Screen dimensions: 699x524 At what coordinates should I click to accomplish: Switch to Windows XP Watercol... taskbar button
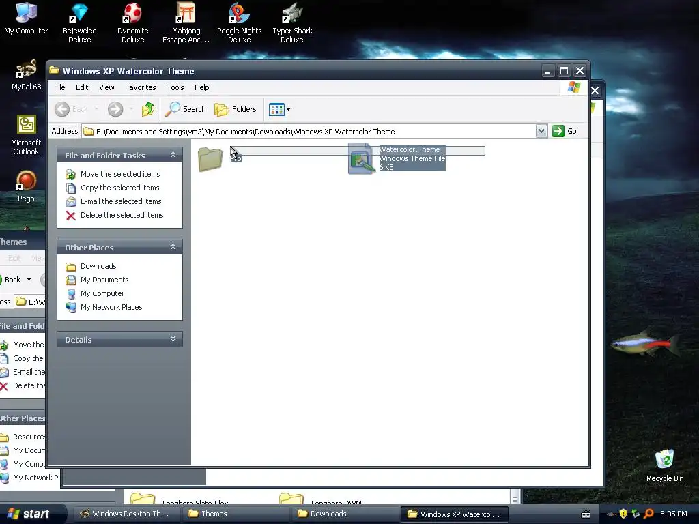(454, 514)
